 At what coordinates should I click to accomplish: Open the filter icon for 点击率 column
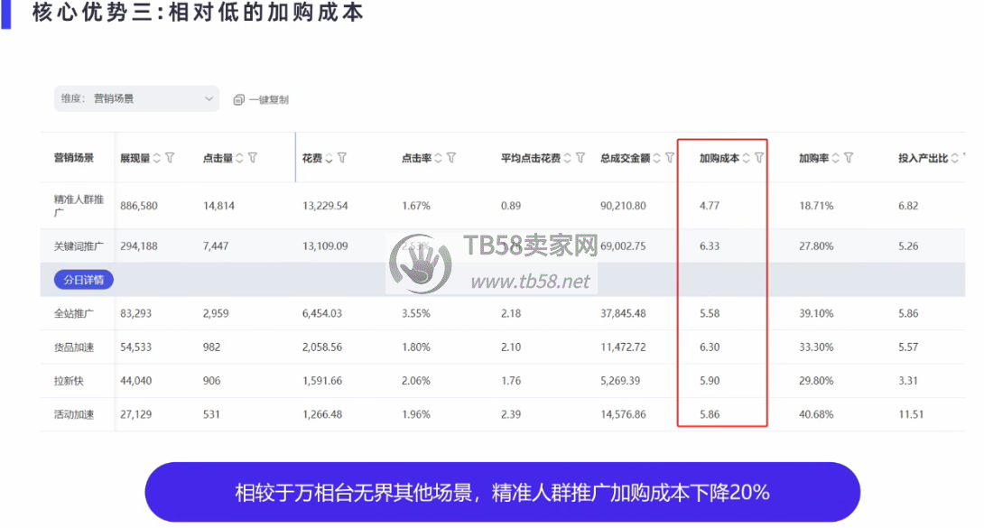(450, 158)
